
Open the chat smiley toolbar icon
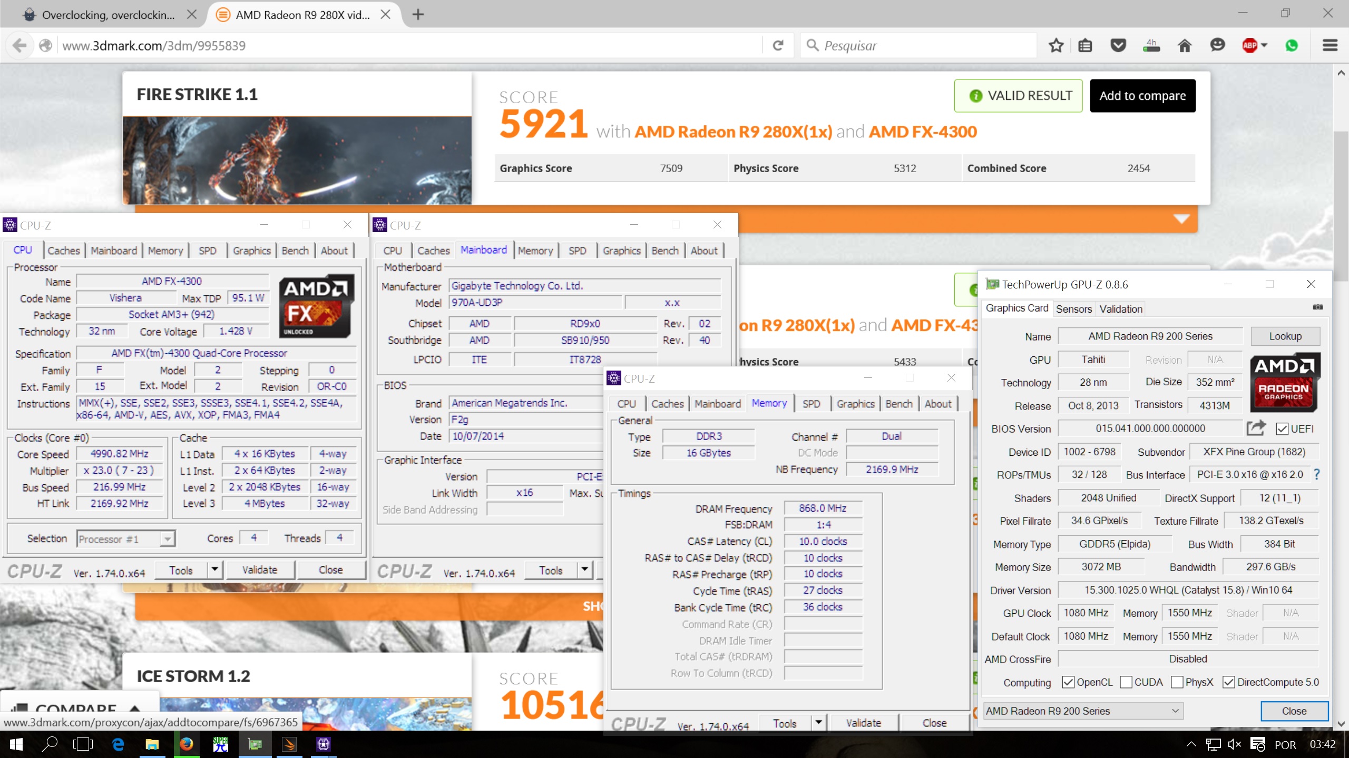pyautogui.click(x=1217, y=46)
